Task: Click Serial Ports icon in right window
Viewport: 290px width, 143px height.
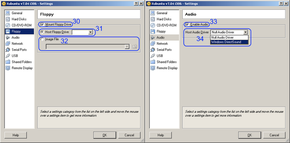Action: [x=153, y=49]
